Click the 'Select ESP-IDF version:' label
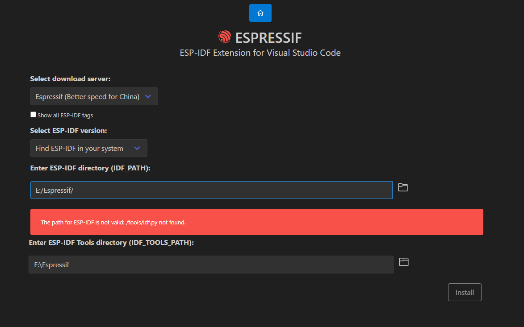524x327 pixels. (68, 130)
